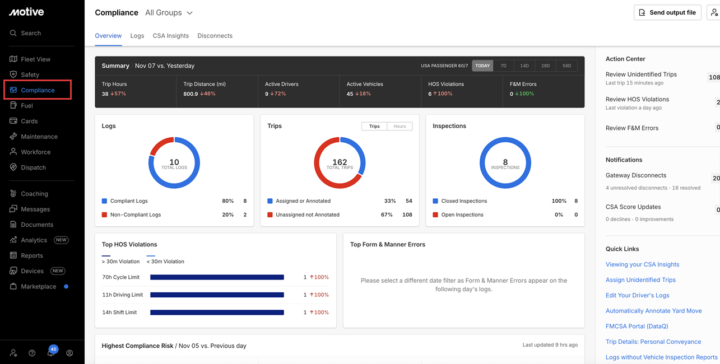The image size is (720, 364).
Task: Expand Review Unidentified Trips action item
Action: pyautogui.click(x=641, y=74)
